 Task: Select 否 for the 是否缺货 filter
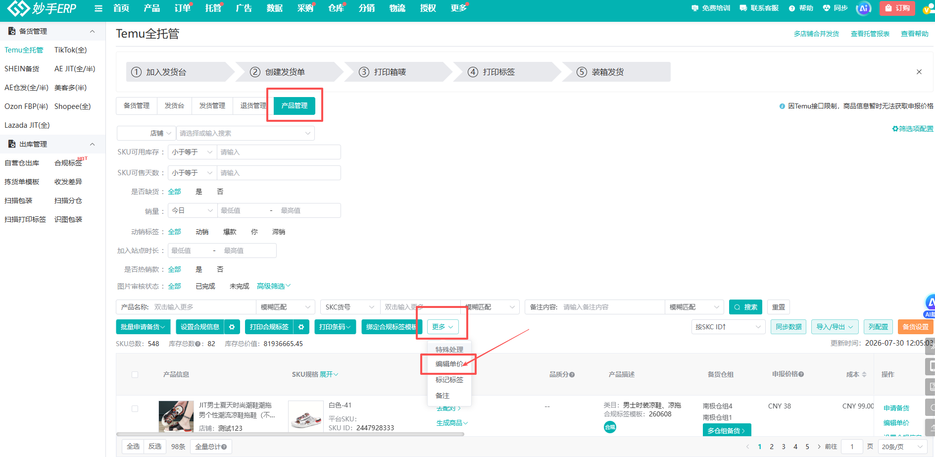point(220,192)
